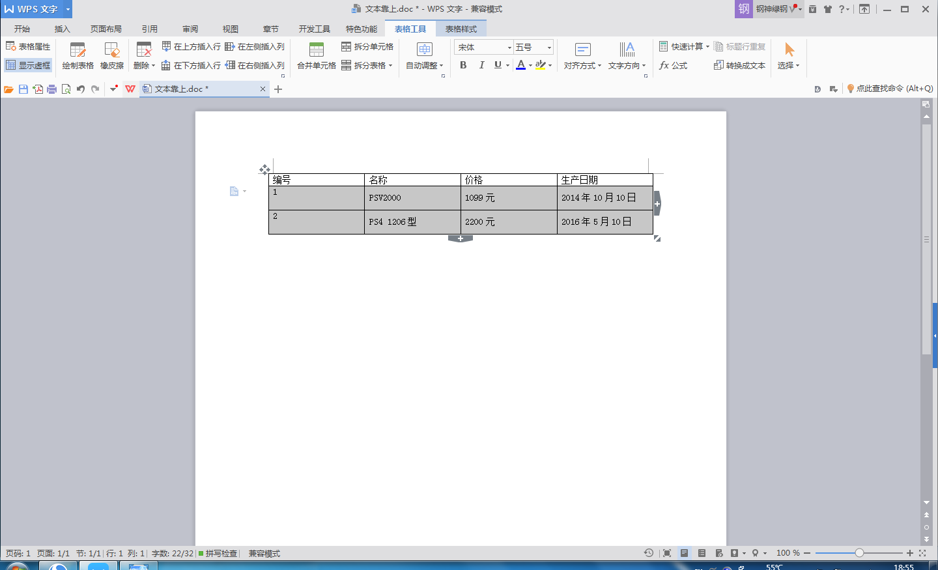Click the table move handle icon
Viewport: 938px width, 570px height.
(x=264, y=169)
